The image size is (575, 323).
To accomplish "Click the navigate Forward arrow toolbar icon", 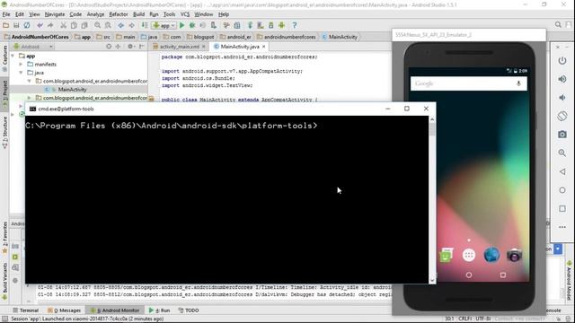I will [x=131, y=25].
